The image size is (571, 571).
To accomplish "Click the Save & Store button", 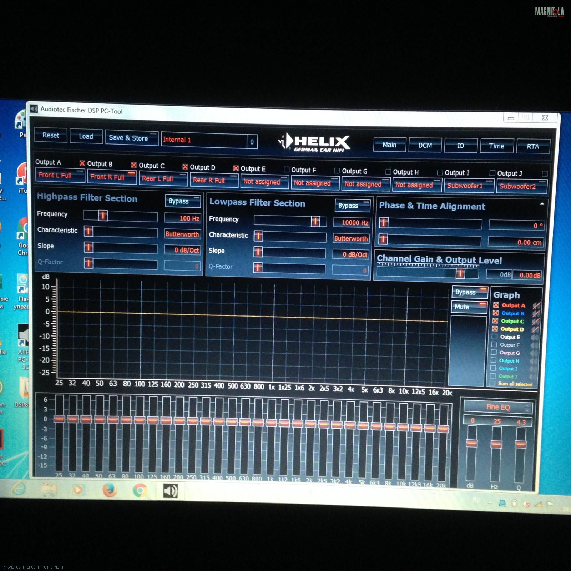I will [x=131, y=138].
